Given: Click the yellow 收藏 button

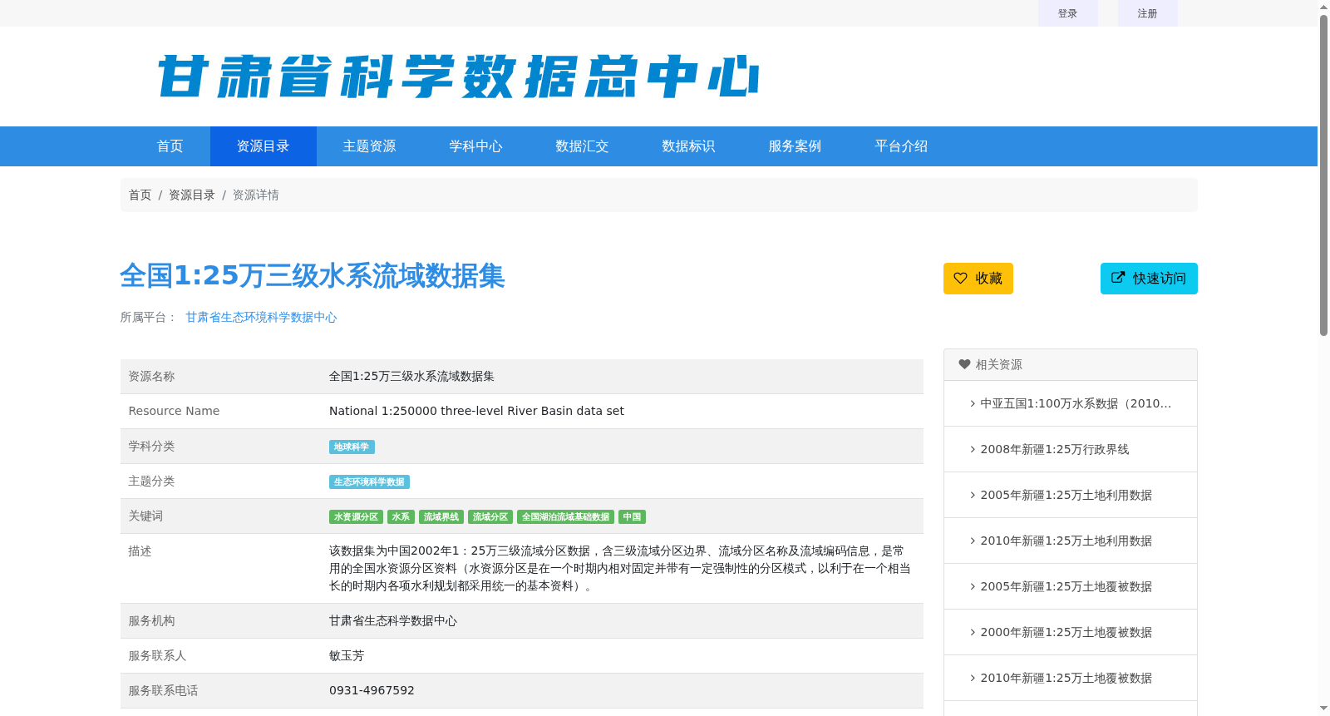Looking at the screenshot, I should tap(978, 279).
